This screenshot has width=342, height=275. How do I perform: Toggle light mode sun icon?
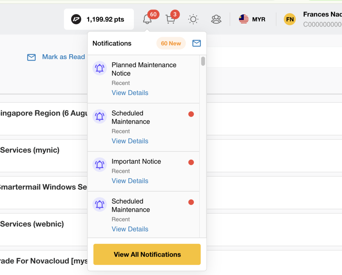click(193, 19)
